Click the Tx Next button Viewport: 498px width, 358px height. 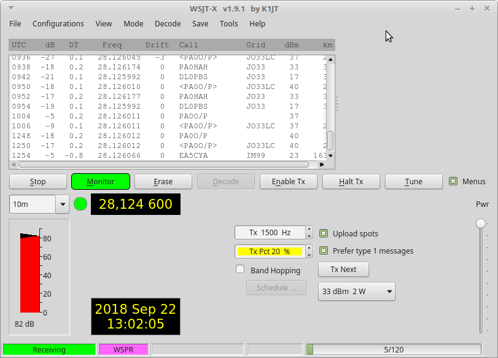(343, 270)
